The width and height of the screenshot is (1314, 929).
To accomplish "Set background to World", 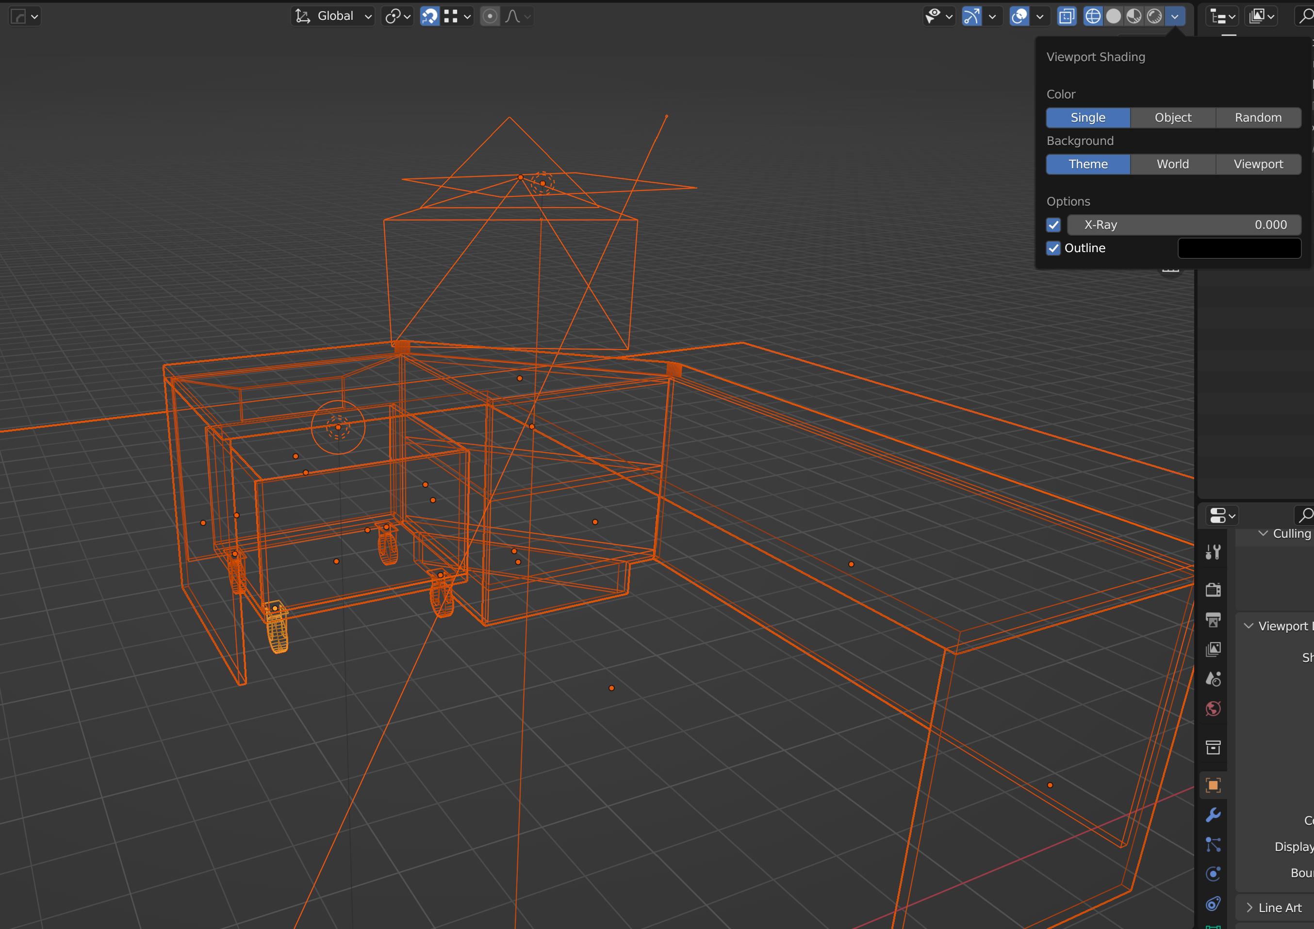I will tap(1173, 164).
